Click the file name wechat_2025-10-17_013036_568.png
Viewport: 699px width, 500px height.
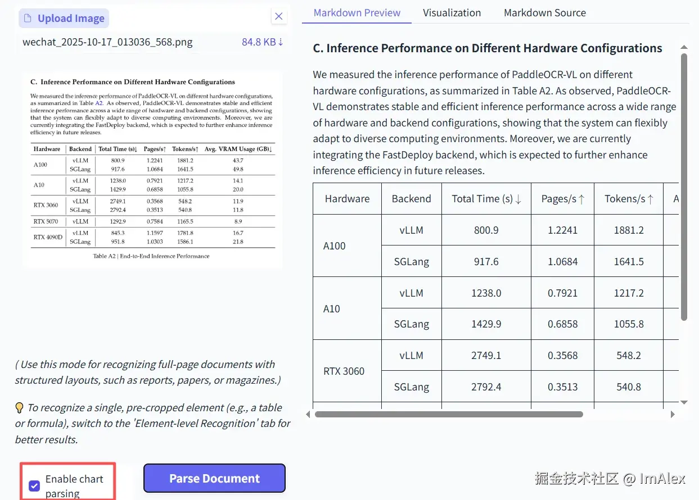pos(107,42)
